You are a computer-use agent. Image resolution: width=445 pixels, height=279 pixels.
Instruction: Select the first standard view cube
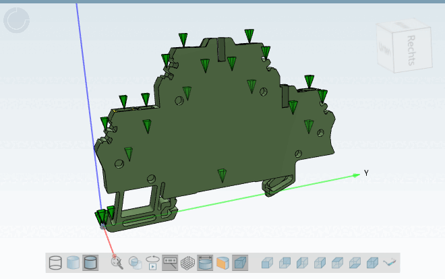pos(267,263)
